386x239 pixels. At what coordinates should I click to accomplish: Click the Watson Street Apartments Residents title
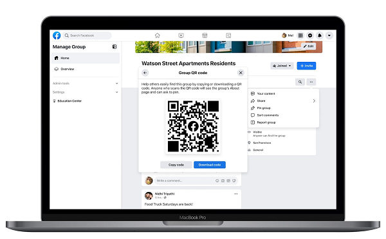click(188, 64)
